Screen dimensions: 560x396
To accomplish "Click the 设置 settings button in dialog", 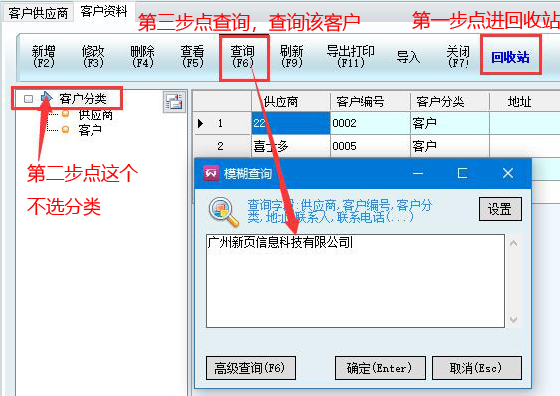I will pos(500,209).
